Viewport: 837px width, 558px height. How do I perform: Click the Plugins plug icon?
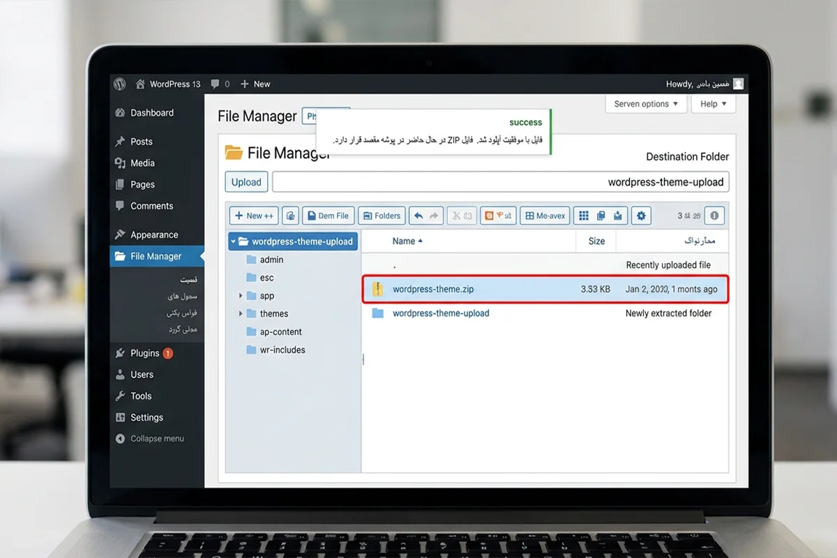120,353
